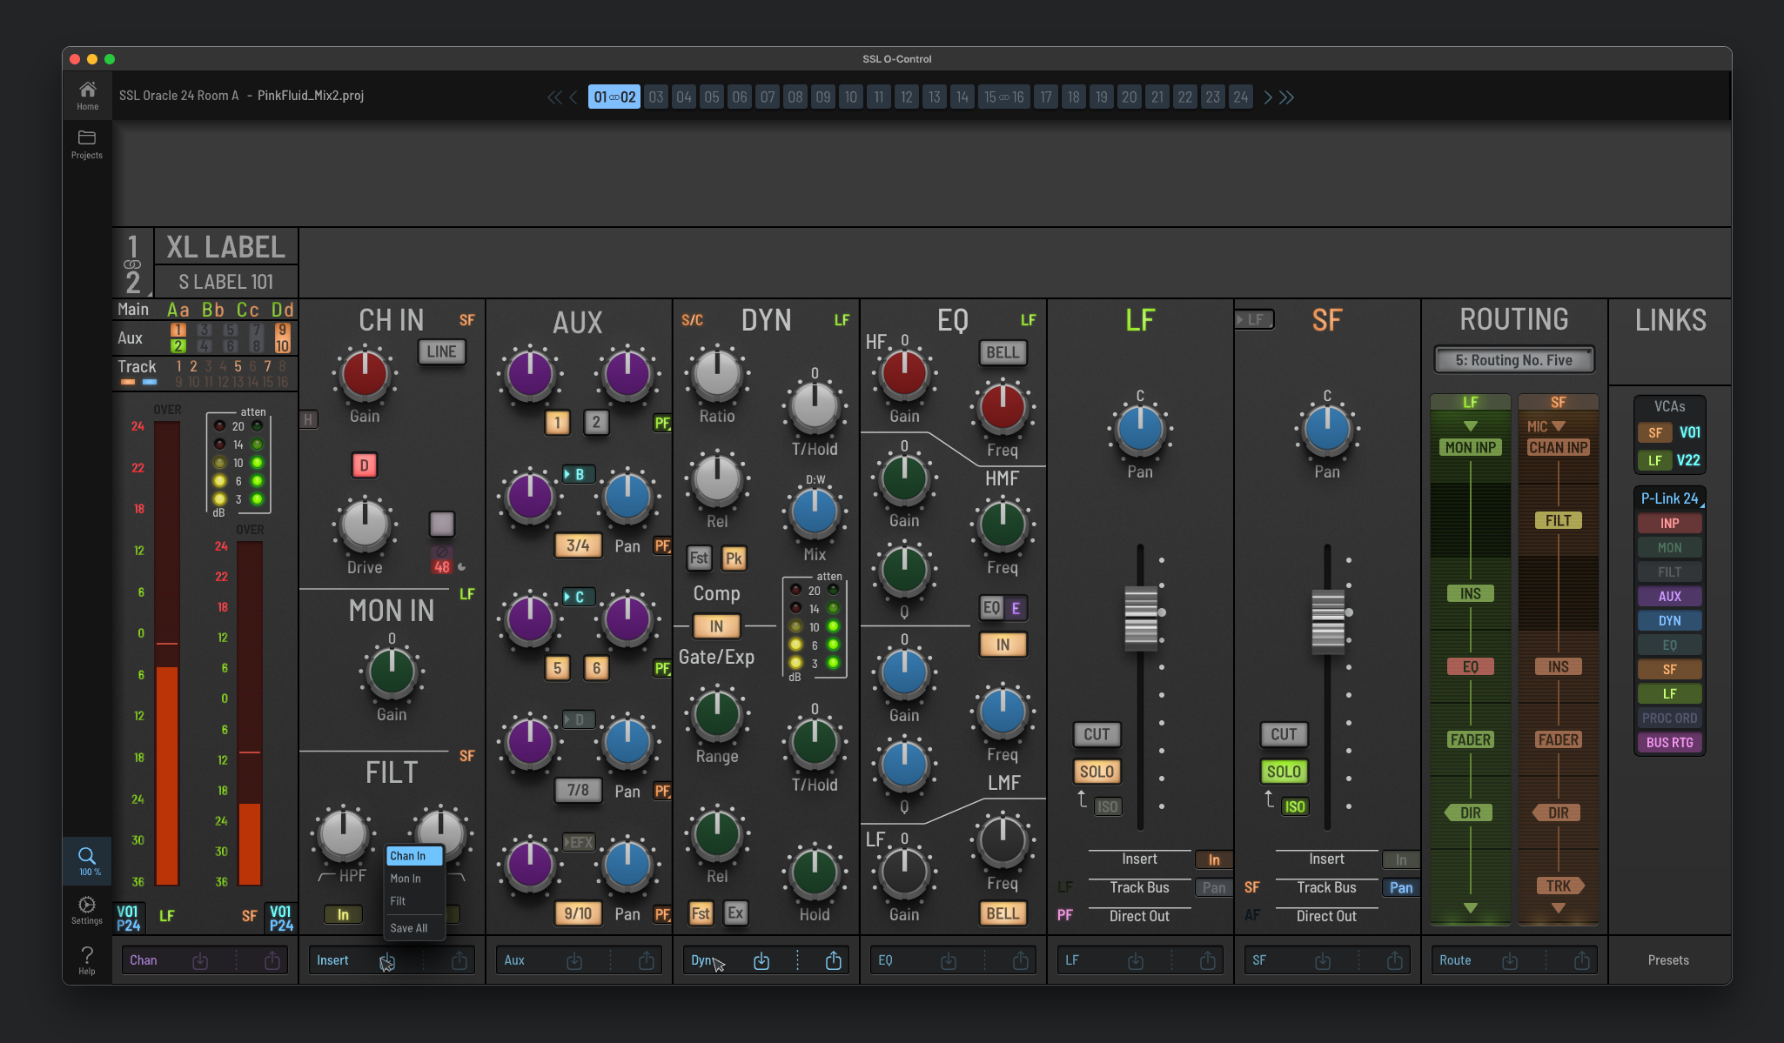The image size is (1784, 1043).
Task: Click the BUS RTG link button
Action: click(x=1670, y=742)
